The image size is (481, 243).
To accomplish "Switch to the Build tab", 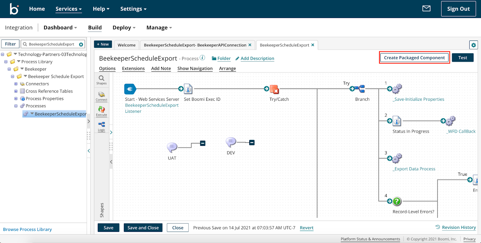I will point(95,28).
